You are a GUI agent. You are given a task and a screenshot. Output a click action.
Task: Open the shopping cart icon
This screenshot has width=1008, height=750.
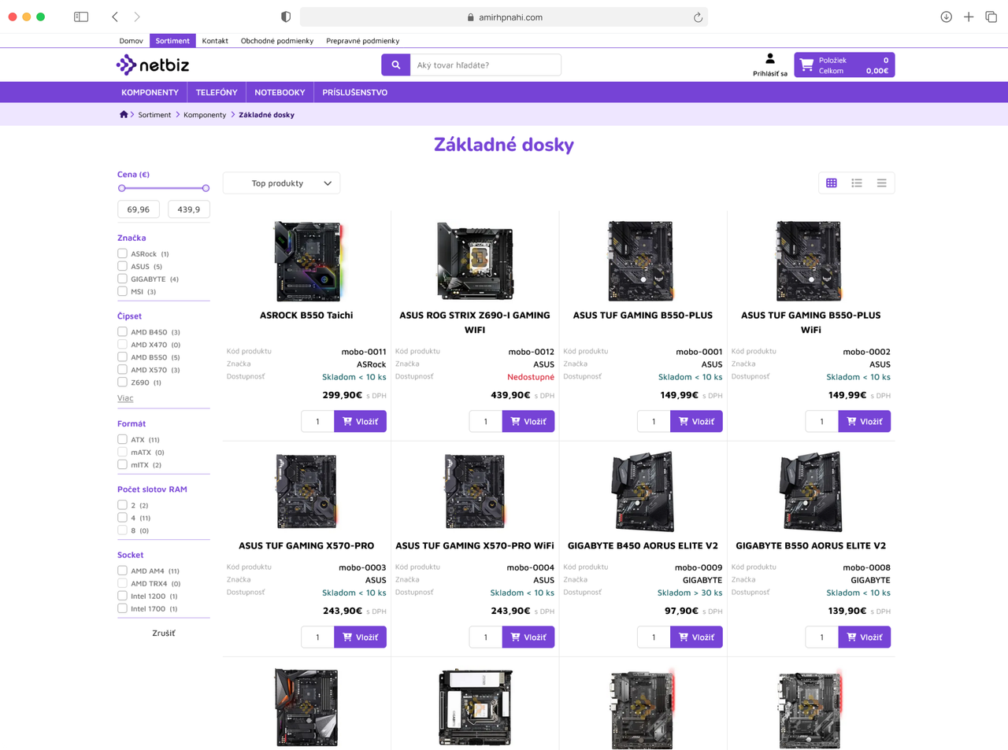click(x=806, y=65)
